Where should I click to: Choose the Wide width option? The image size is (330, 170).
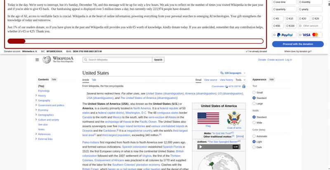tap(254, 123)
